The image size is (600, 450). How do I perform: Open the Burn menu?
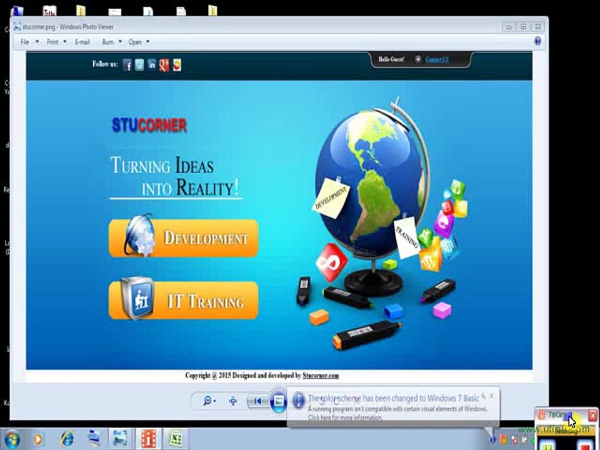click(x=108, y=42)
